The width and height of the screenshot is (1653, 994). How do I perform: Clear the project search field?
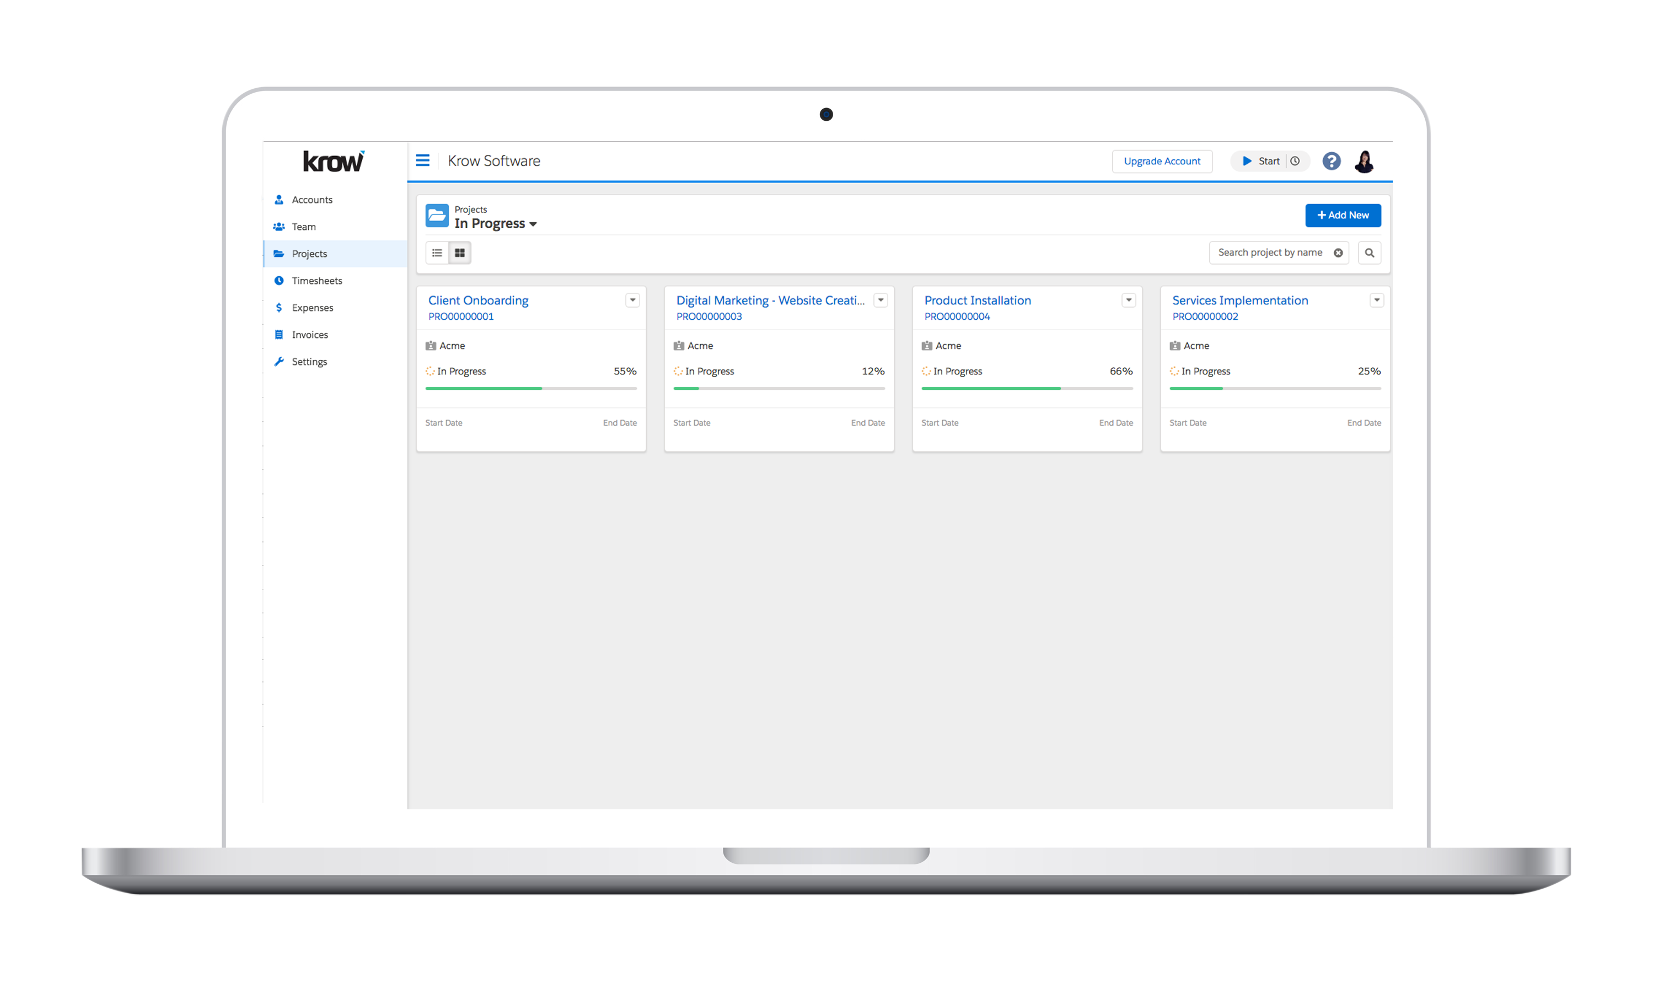(x=1338, y=253)
